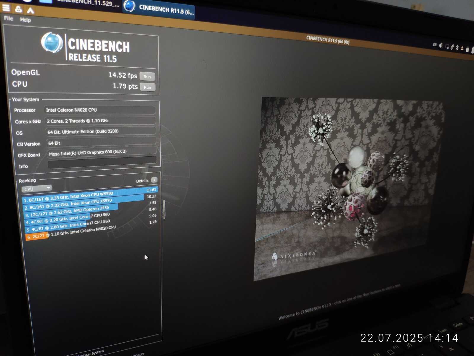
Task: Open the Help menu
Action: (x=25, y=20)
